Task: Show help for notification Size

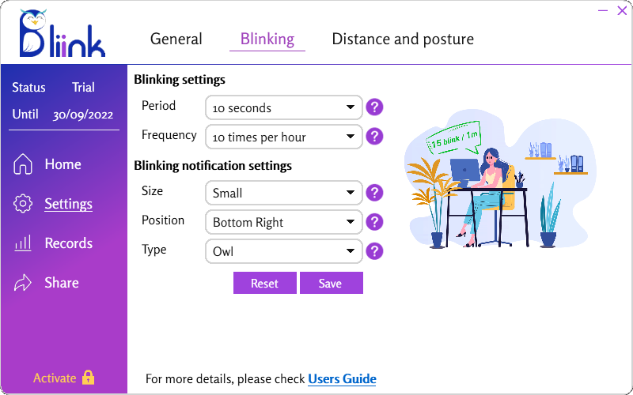Action: pyautogui.click(x=374, y=192)
